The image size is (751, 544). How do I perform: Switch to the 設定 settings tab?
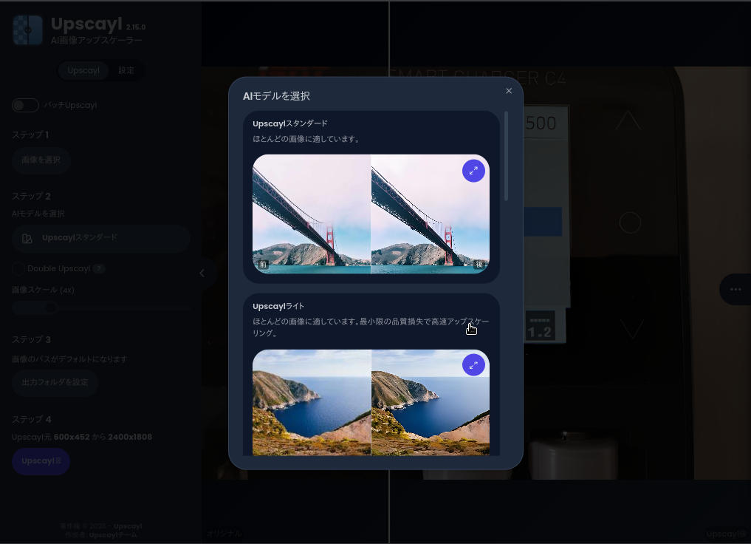click(x=126, y=70)
